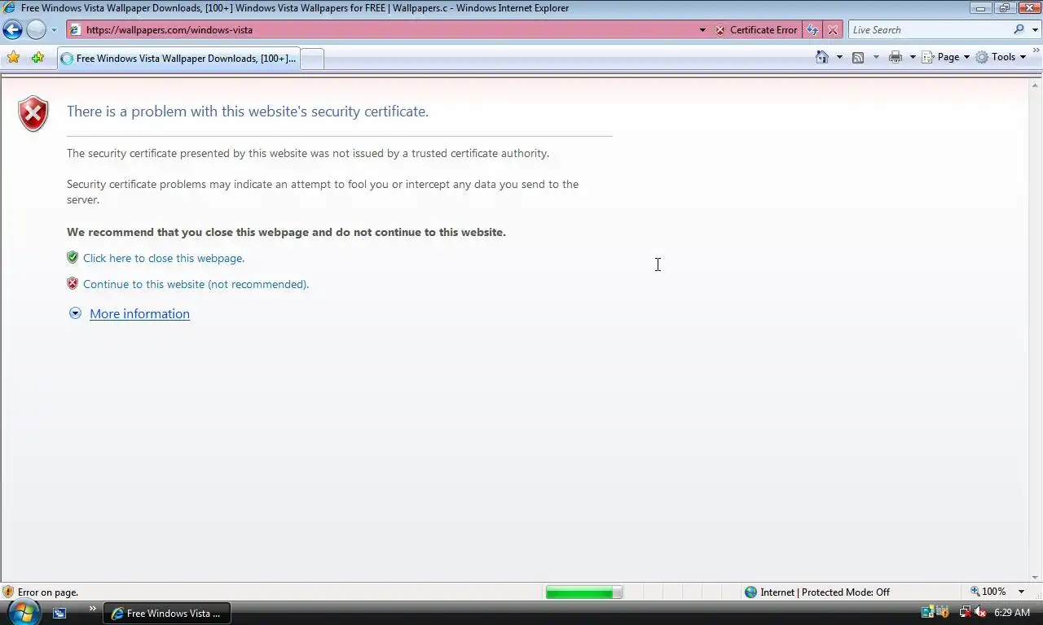This screenshot has width=1043, height=625.
Task: Click the Free Windows Vista taskbar button
Action: click(x=167, y=613)
